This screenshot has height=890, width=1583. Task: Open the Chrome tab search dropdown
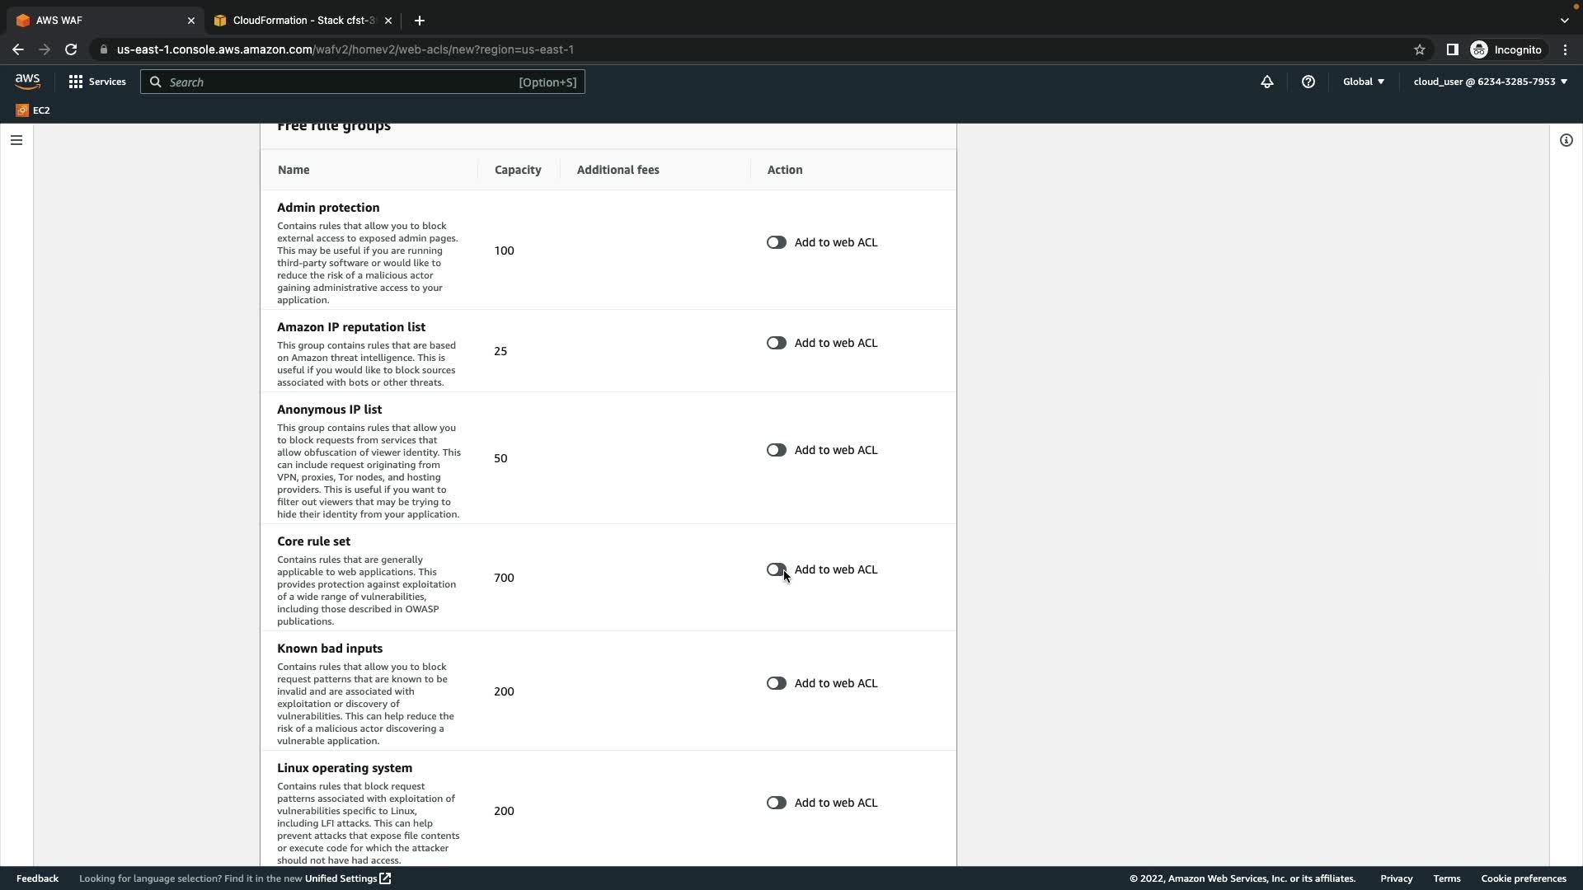pos(1564,20)
